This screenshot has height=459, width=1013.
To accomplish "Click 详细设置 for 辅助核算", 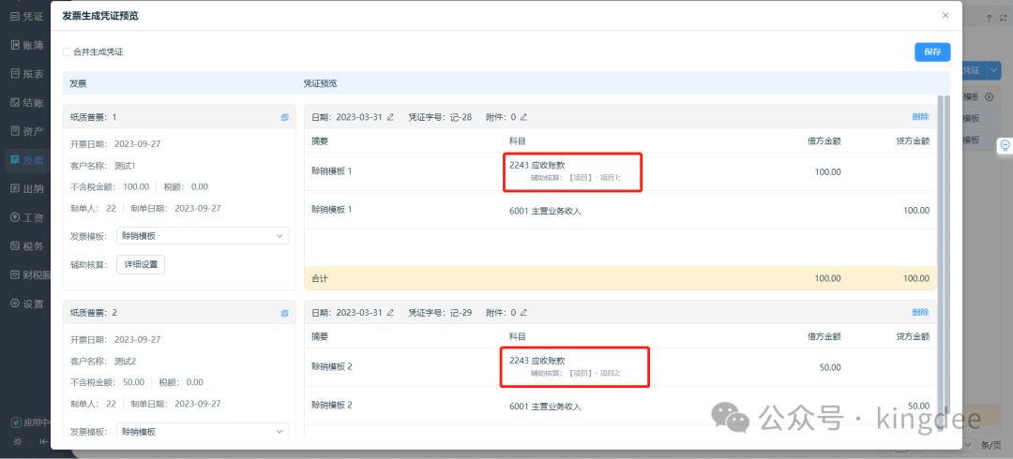I will pyautogui.click(x=140, y=265).
